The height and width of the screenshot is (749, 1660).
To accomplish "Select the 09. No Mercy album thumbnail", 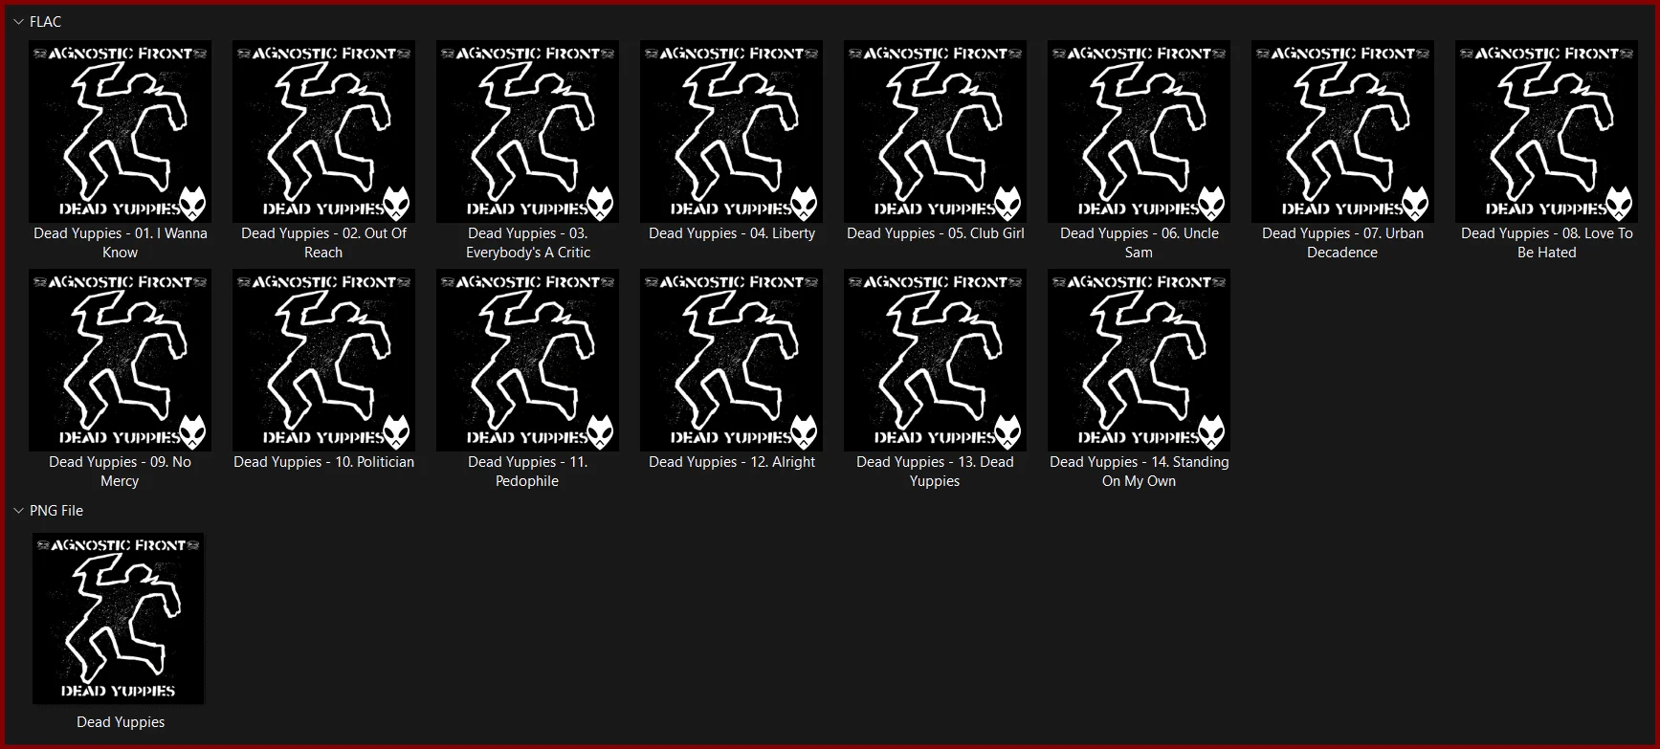I will tap(120, 360).
